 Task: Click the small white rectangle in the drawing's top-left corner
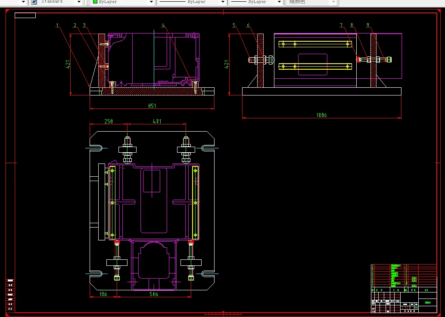[25, 15]
